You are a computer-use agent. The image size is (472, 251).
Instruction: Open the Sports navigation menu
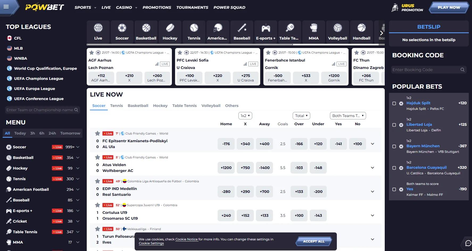pyautogui.click(x=85, y=7)
